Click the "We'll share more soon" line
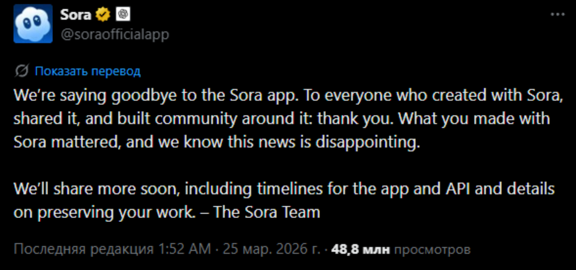 pyautogui.click(x=284, y=189)
